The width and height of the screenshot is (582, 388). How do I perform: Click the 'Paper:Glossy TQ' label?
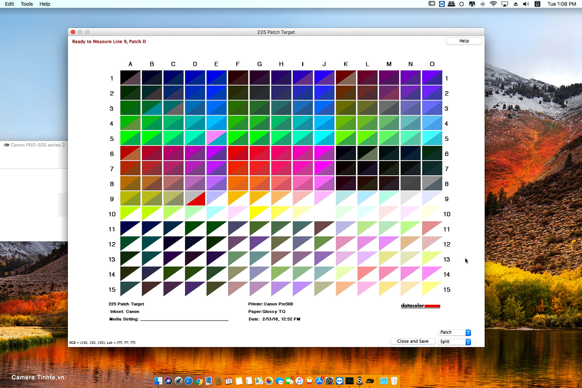(267, 312)
